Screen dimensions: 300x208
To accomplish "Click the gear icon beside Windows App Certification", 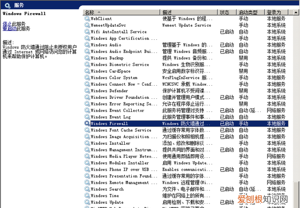I will (87, 38).
